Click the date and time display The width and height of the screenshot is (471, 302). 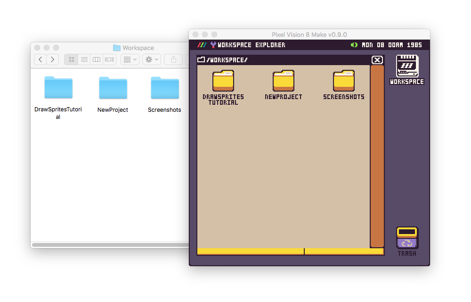[x=392, y=45]
